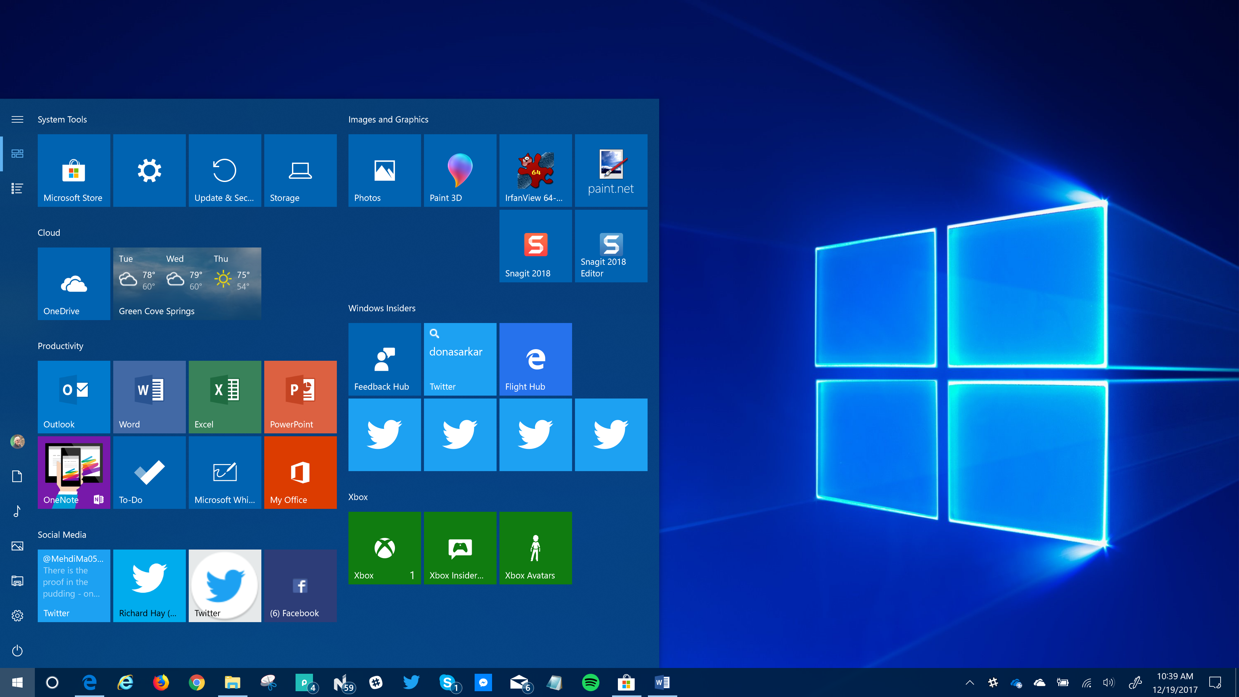Open the IrfanView 64 tile
The height and width of the screenshot is (697, 1239).
coord(535,170)
